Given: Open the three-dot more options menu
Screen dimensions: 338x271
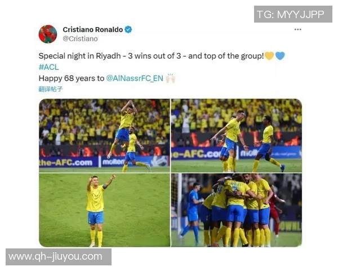Looking at the screenshot, I should (297, 29).
